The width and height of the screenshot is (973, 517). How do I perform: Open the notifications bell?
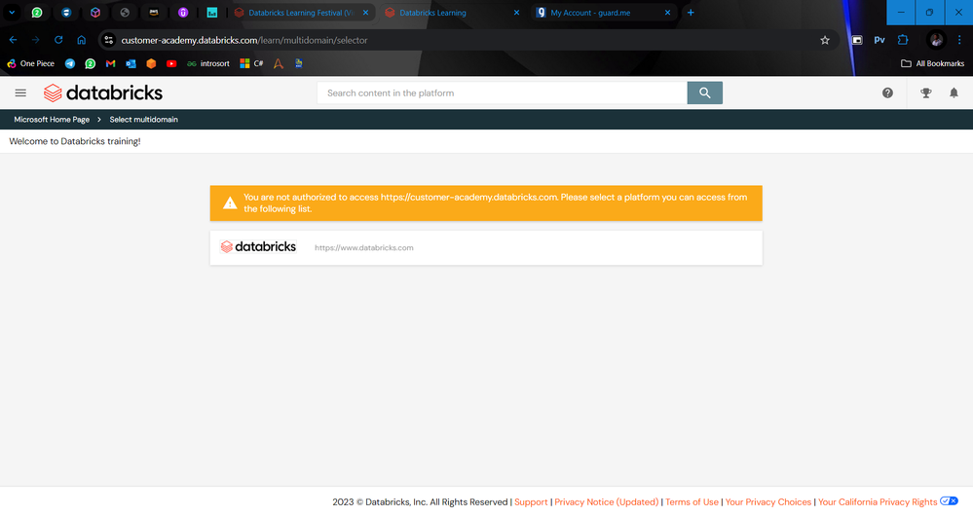[954, 93]
